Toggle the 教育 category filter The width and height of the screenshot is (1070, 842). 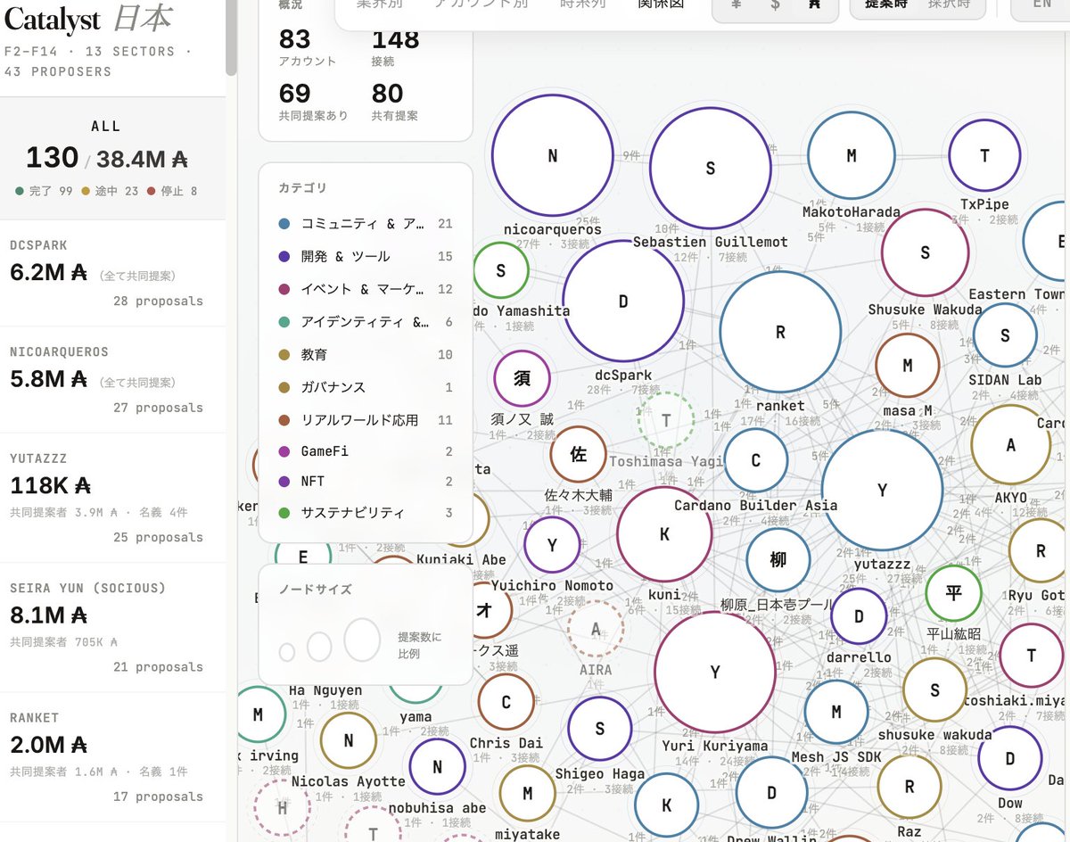[366, 354]
